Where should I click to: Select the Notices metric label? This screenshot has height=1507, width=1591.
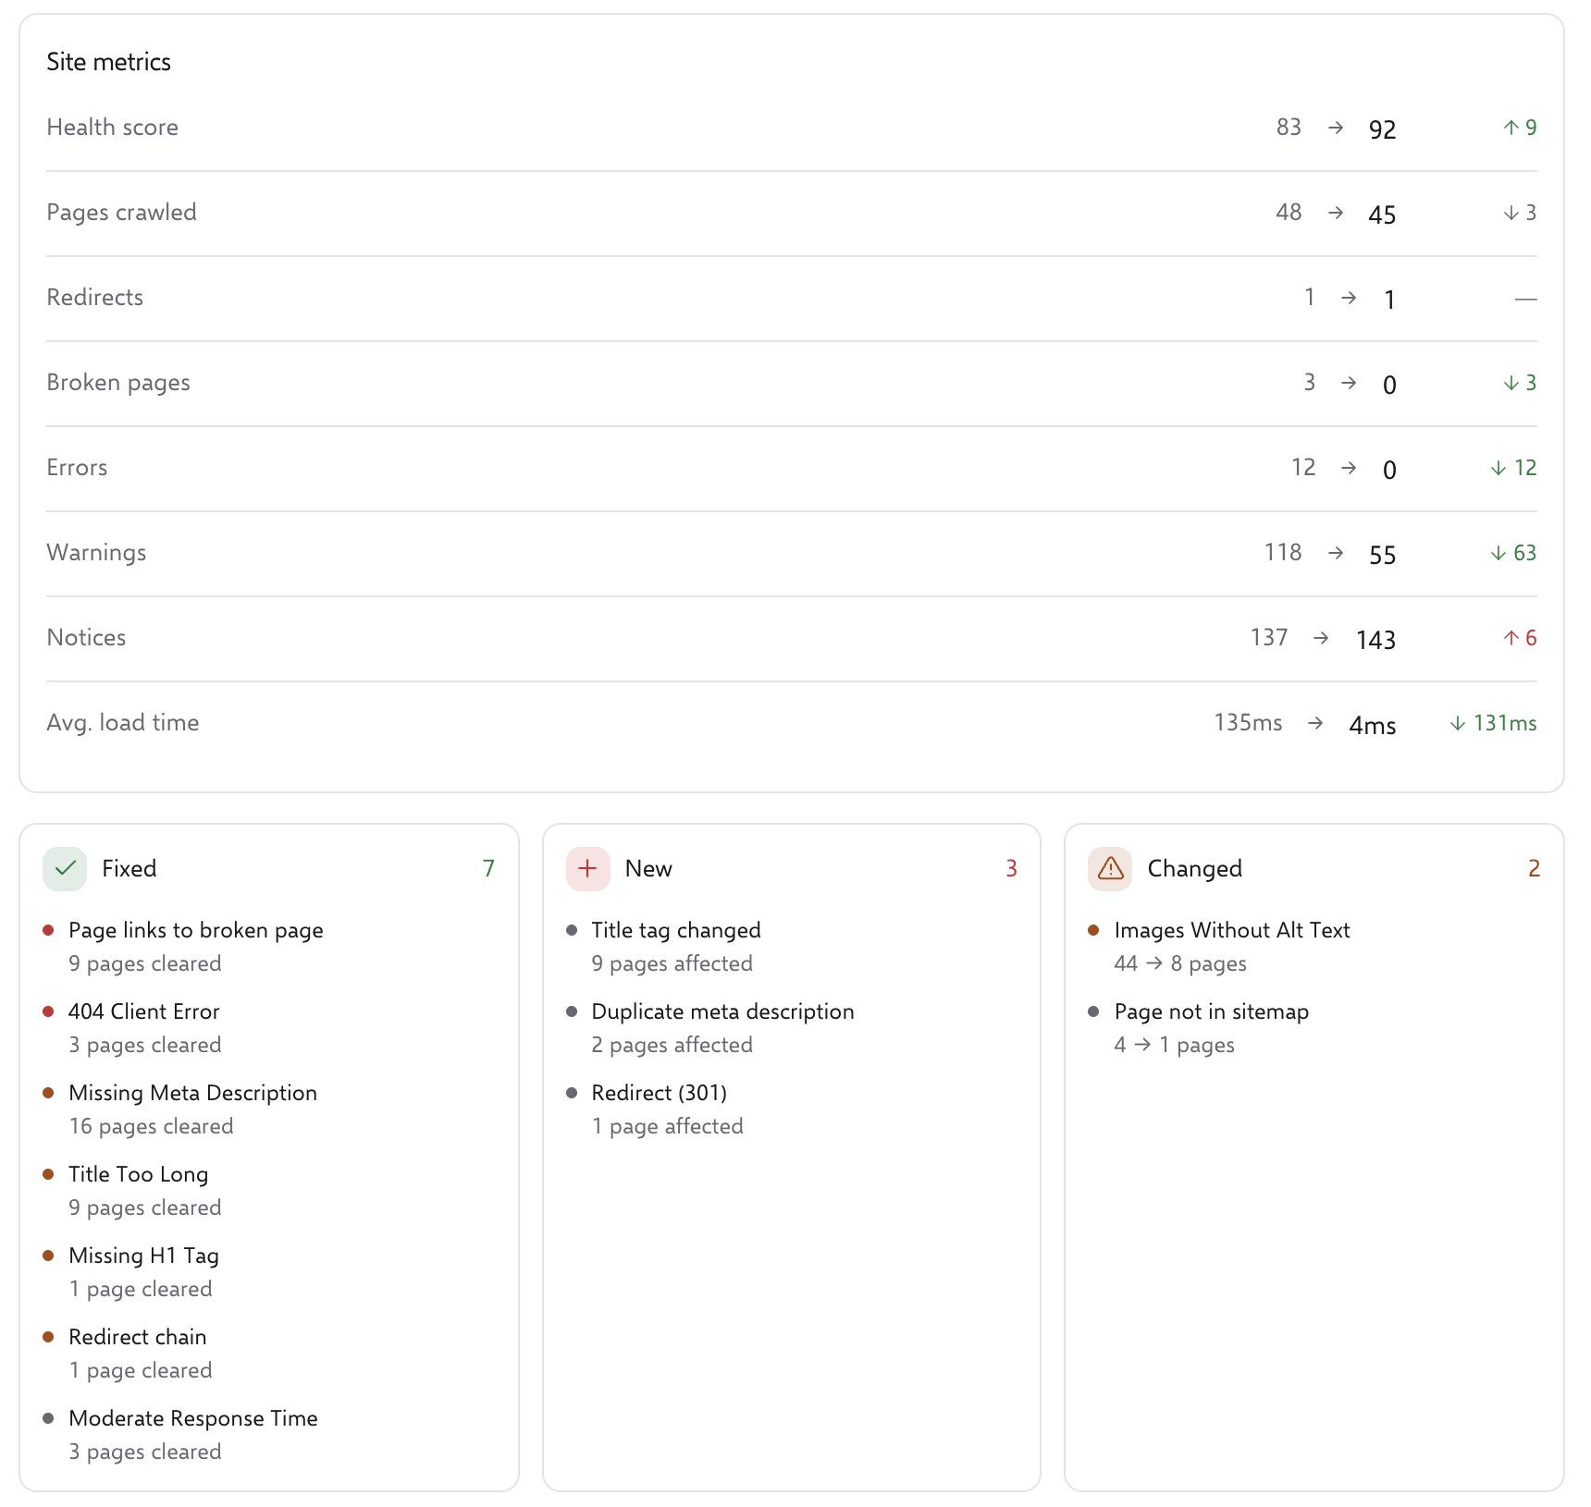click(86, 638)
